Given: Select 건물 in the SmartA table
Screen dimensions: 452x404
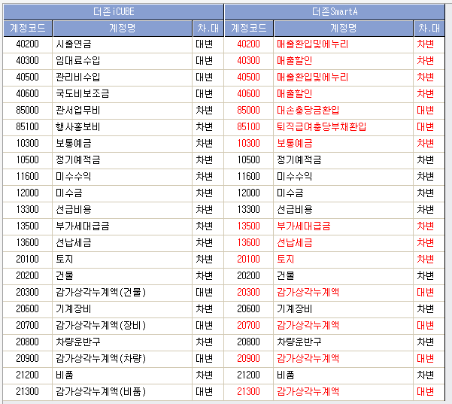Looking at the screenshot, I should point(343,276).
